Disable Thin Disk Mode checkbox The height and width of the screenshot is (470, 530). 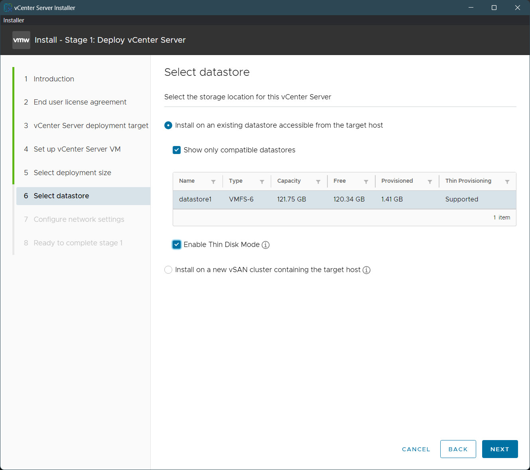tap(177, 245)
